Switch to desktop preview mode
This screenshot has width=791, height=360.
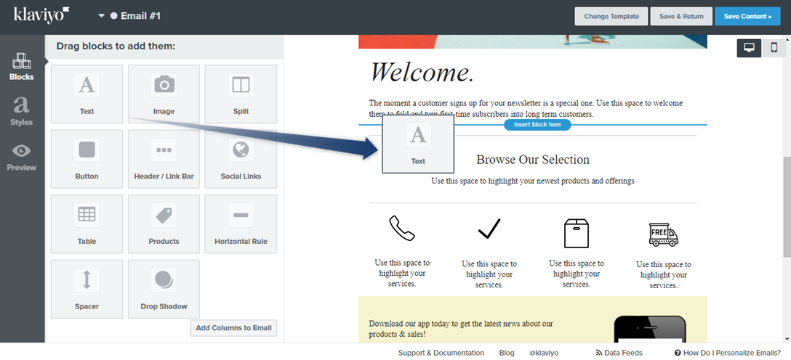pos(749,48)
